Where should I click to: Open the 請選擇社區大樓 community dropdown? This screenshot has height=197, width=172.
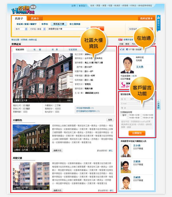click(x=68, y=29)
